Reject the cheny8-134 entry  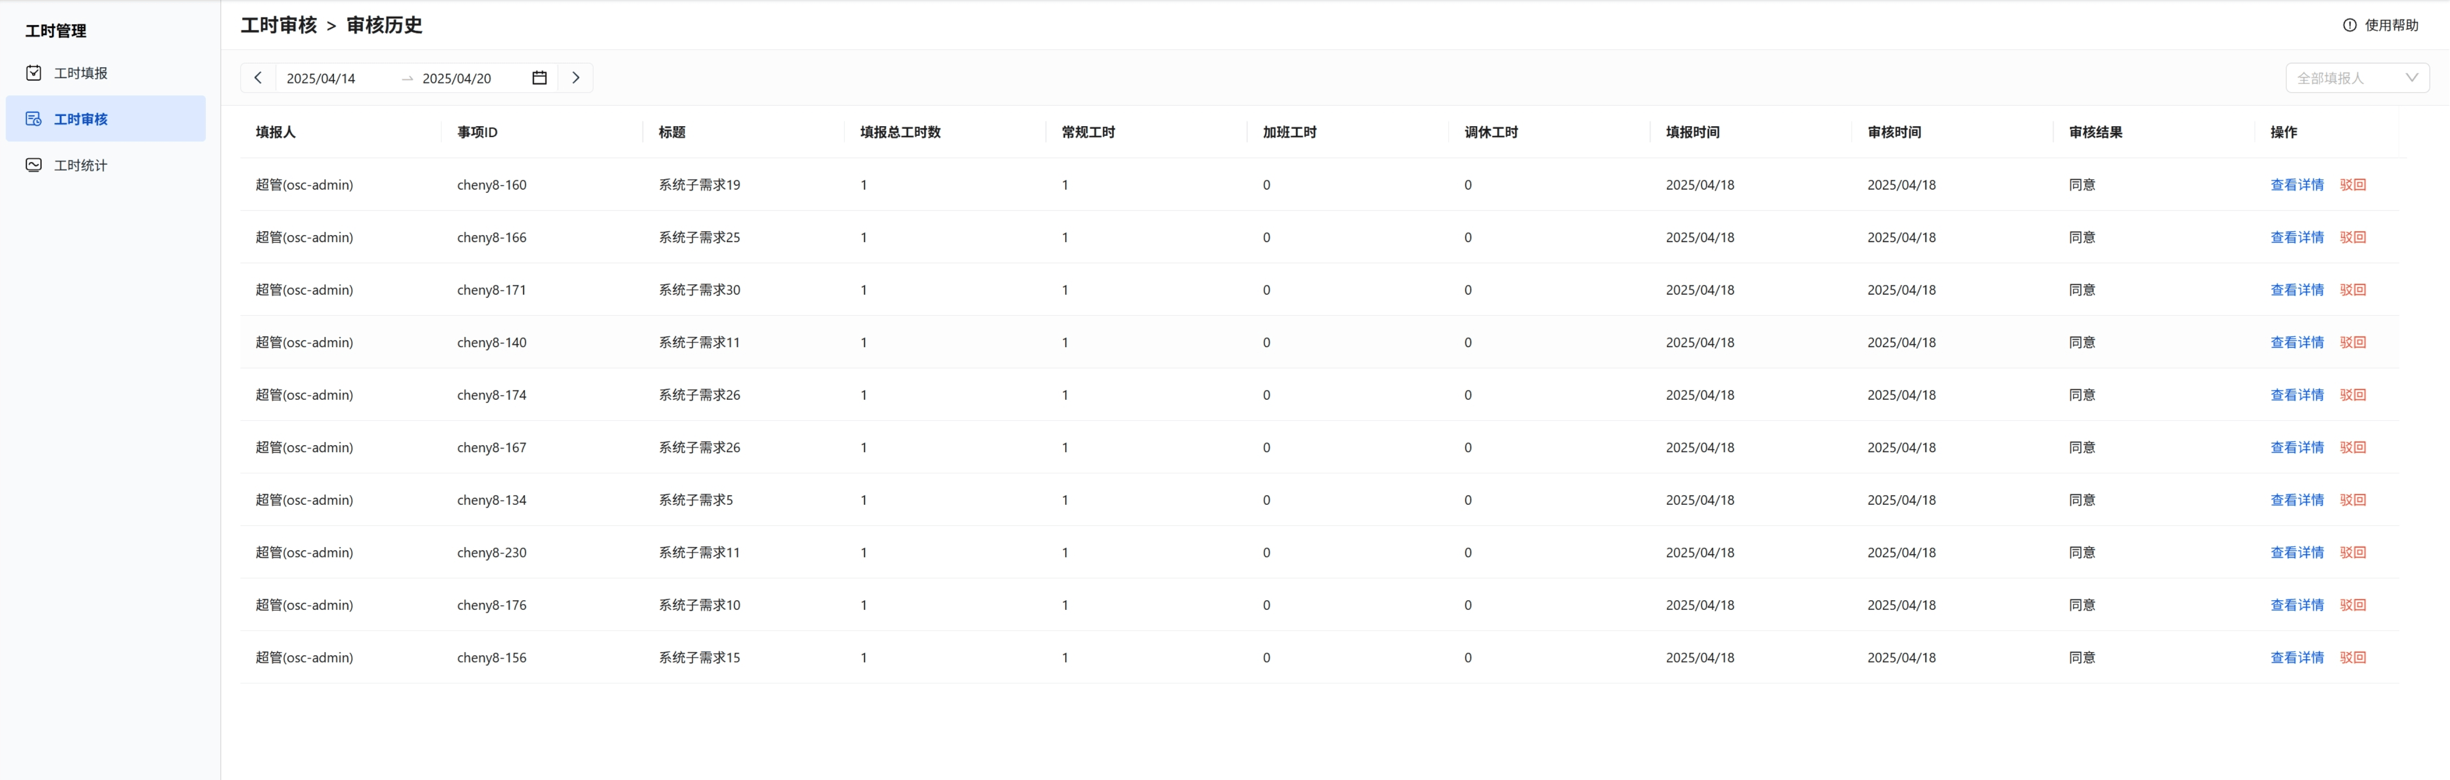tap(2353, 500)
